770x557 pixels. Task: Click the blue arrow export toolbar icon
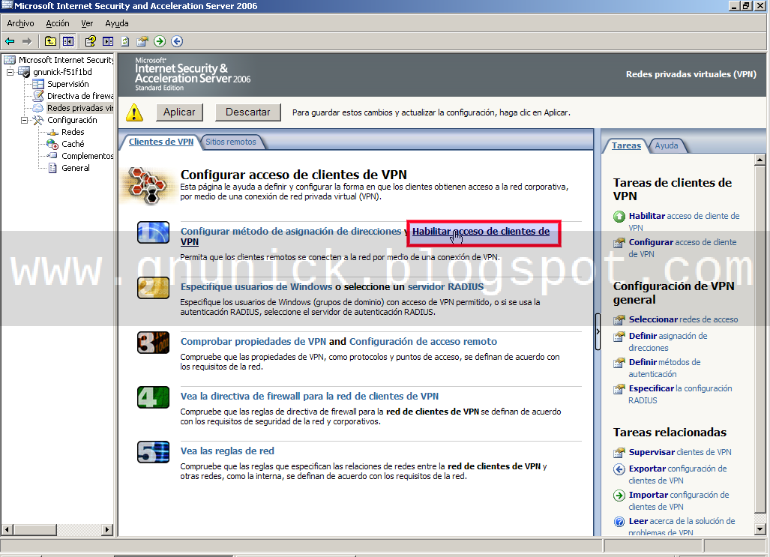click(177, 41)
